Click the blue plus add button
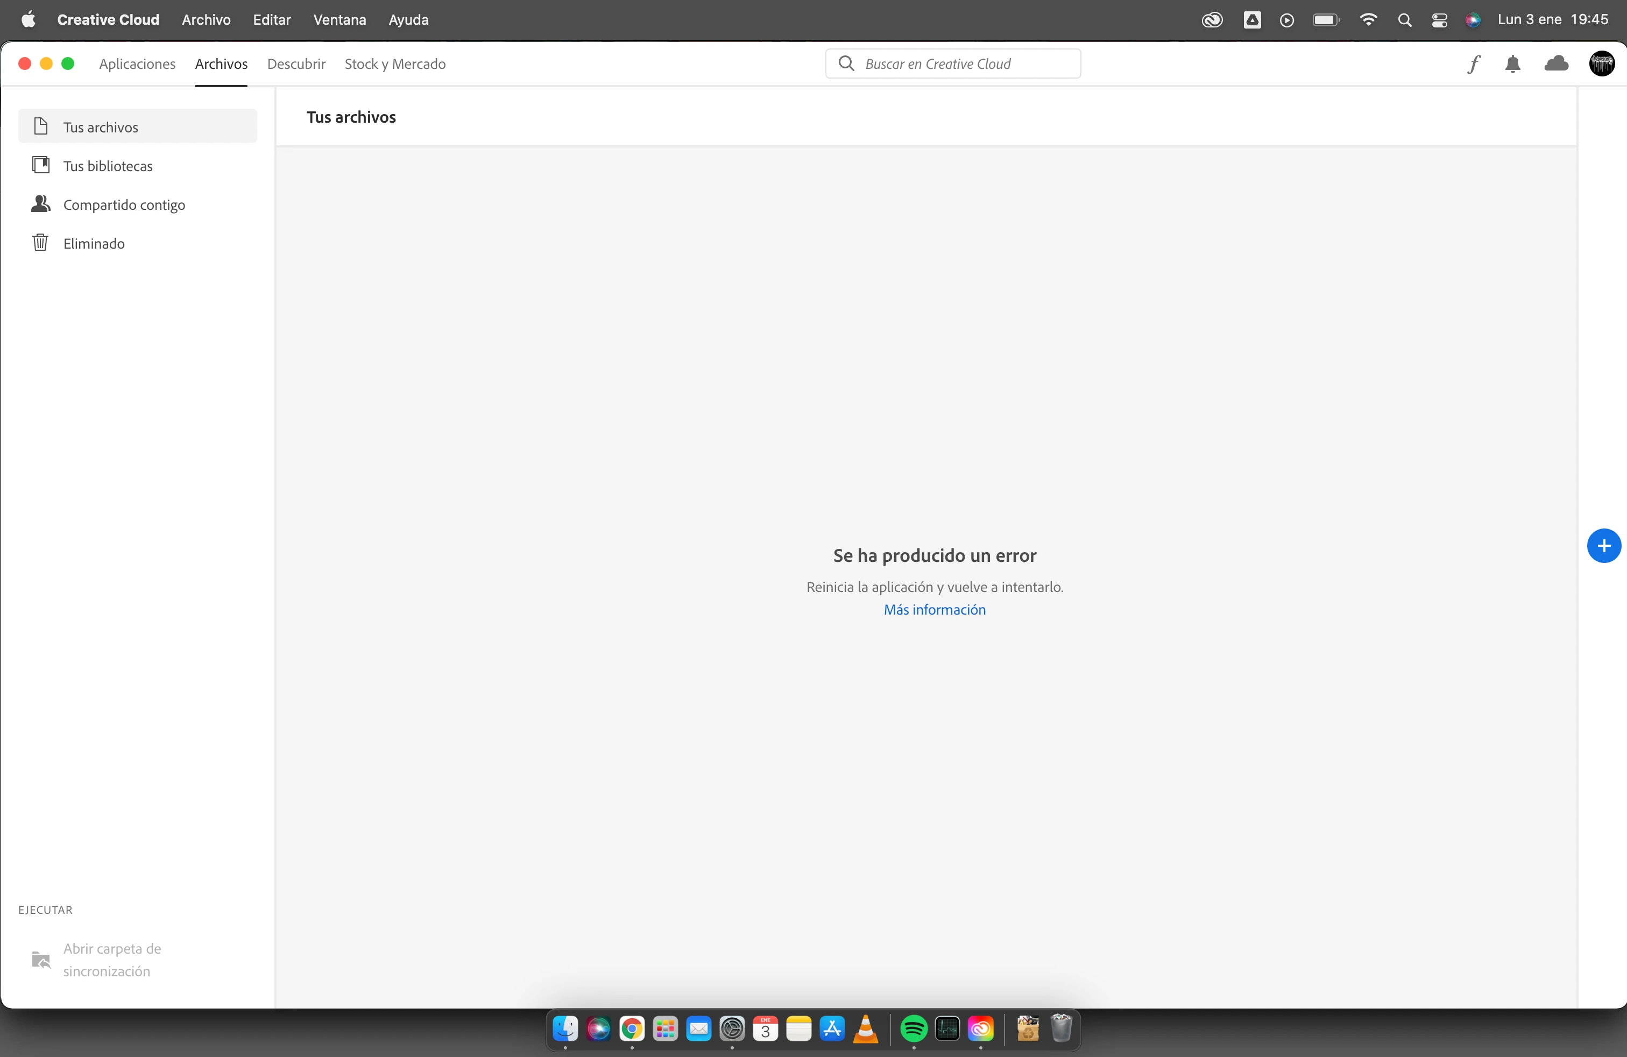Image resolution: width=1627 pixels, height=1057 pixels. tap(1603, 546)
